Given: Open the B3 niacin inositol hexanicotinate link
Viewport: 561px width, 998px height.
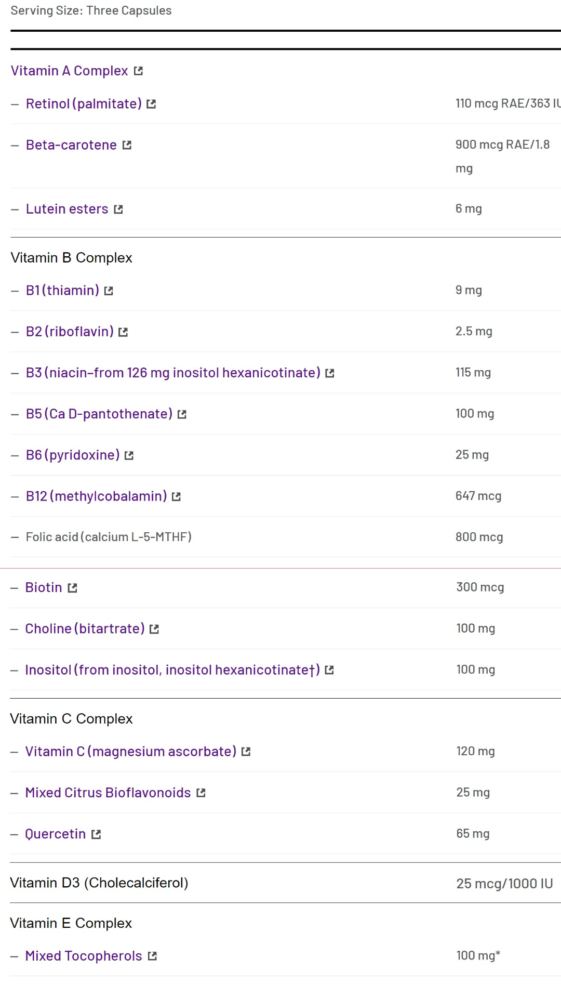Looking at the screenshot, I should point(173,373).
